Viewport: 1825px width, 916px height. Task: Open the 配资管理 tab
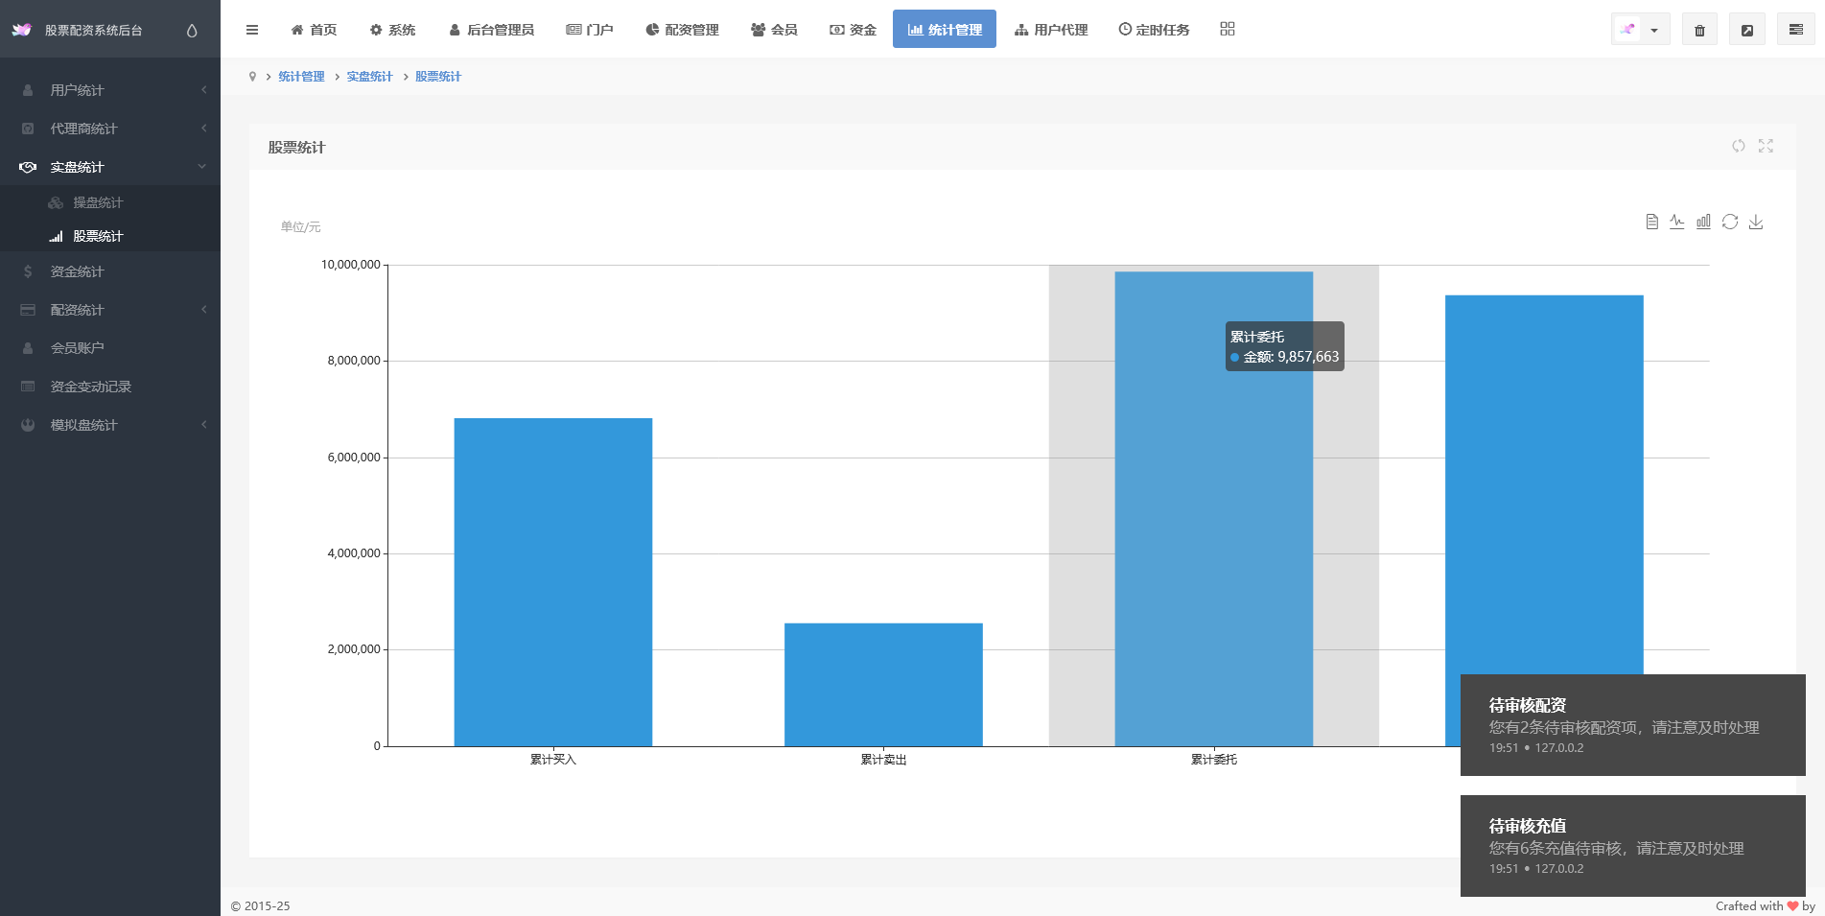pyautogui.click(x=682, y=30)
